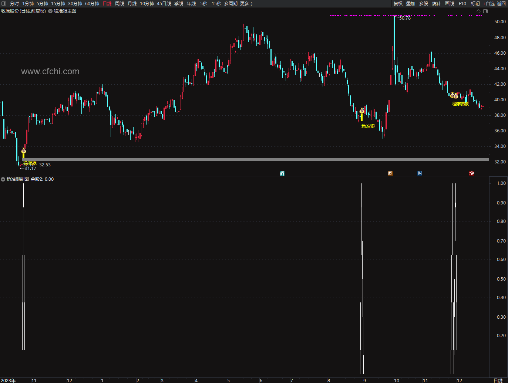Image resolution: width=508 pixels, height=383 pixels.
Task: Open F10 company info
Action: point(462,3)
